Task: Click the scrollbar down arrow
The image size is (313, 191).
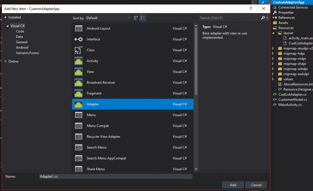Action: [x=196, y=169]
